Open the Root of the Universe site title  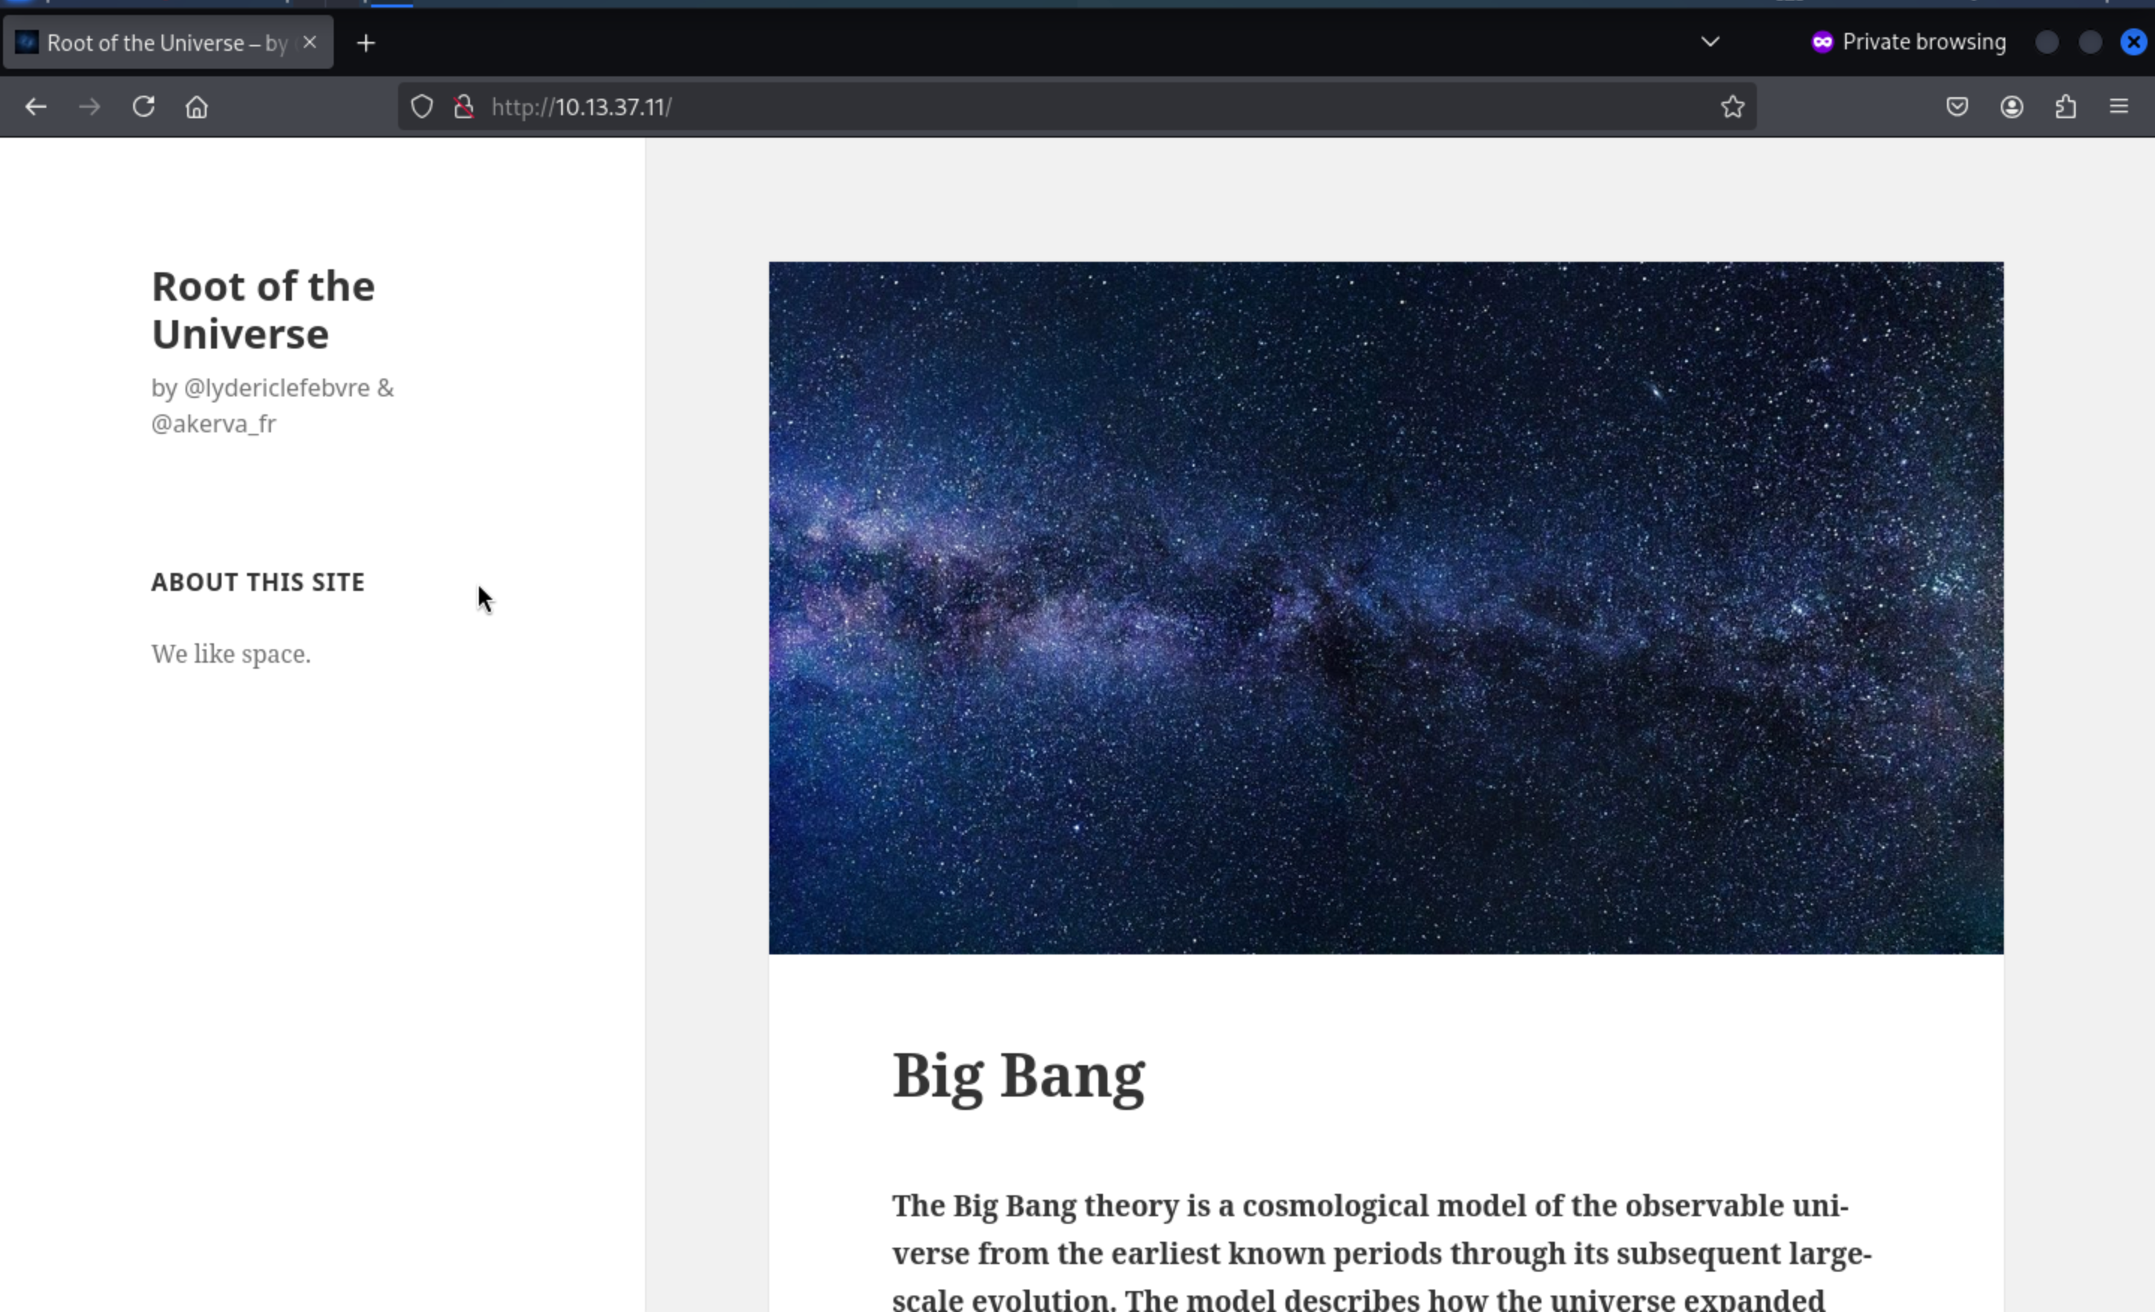click(x=263, y=310)
